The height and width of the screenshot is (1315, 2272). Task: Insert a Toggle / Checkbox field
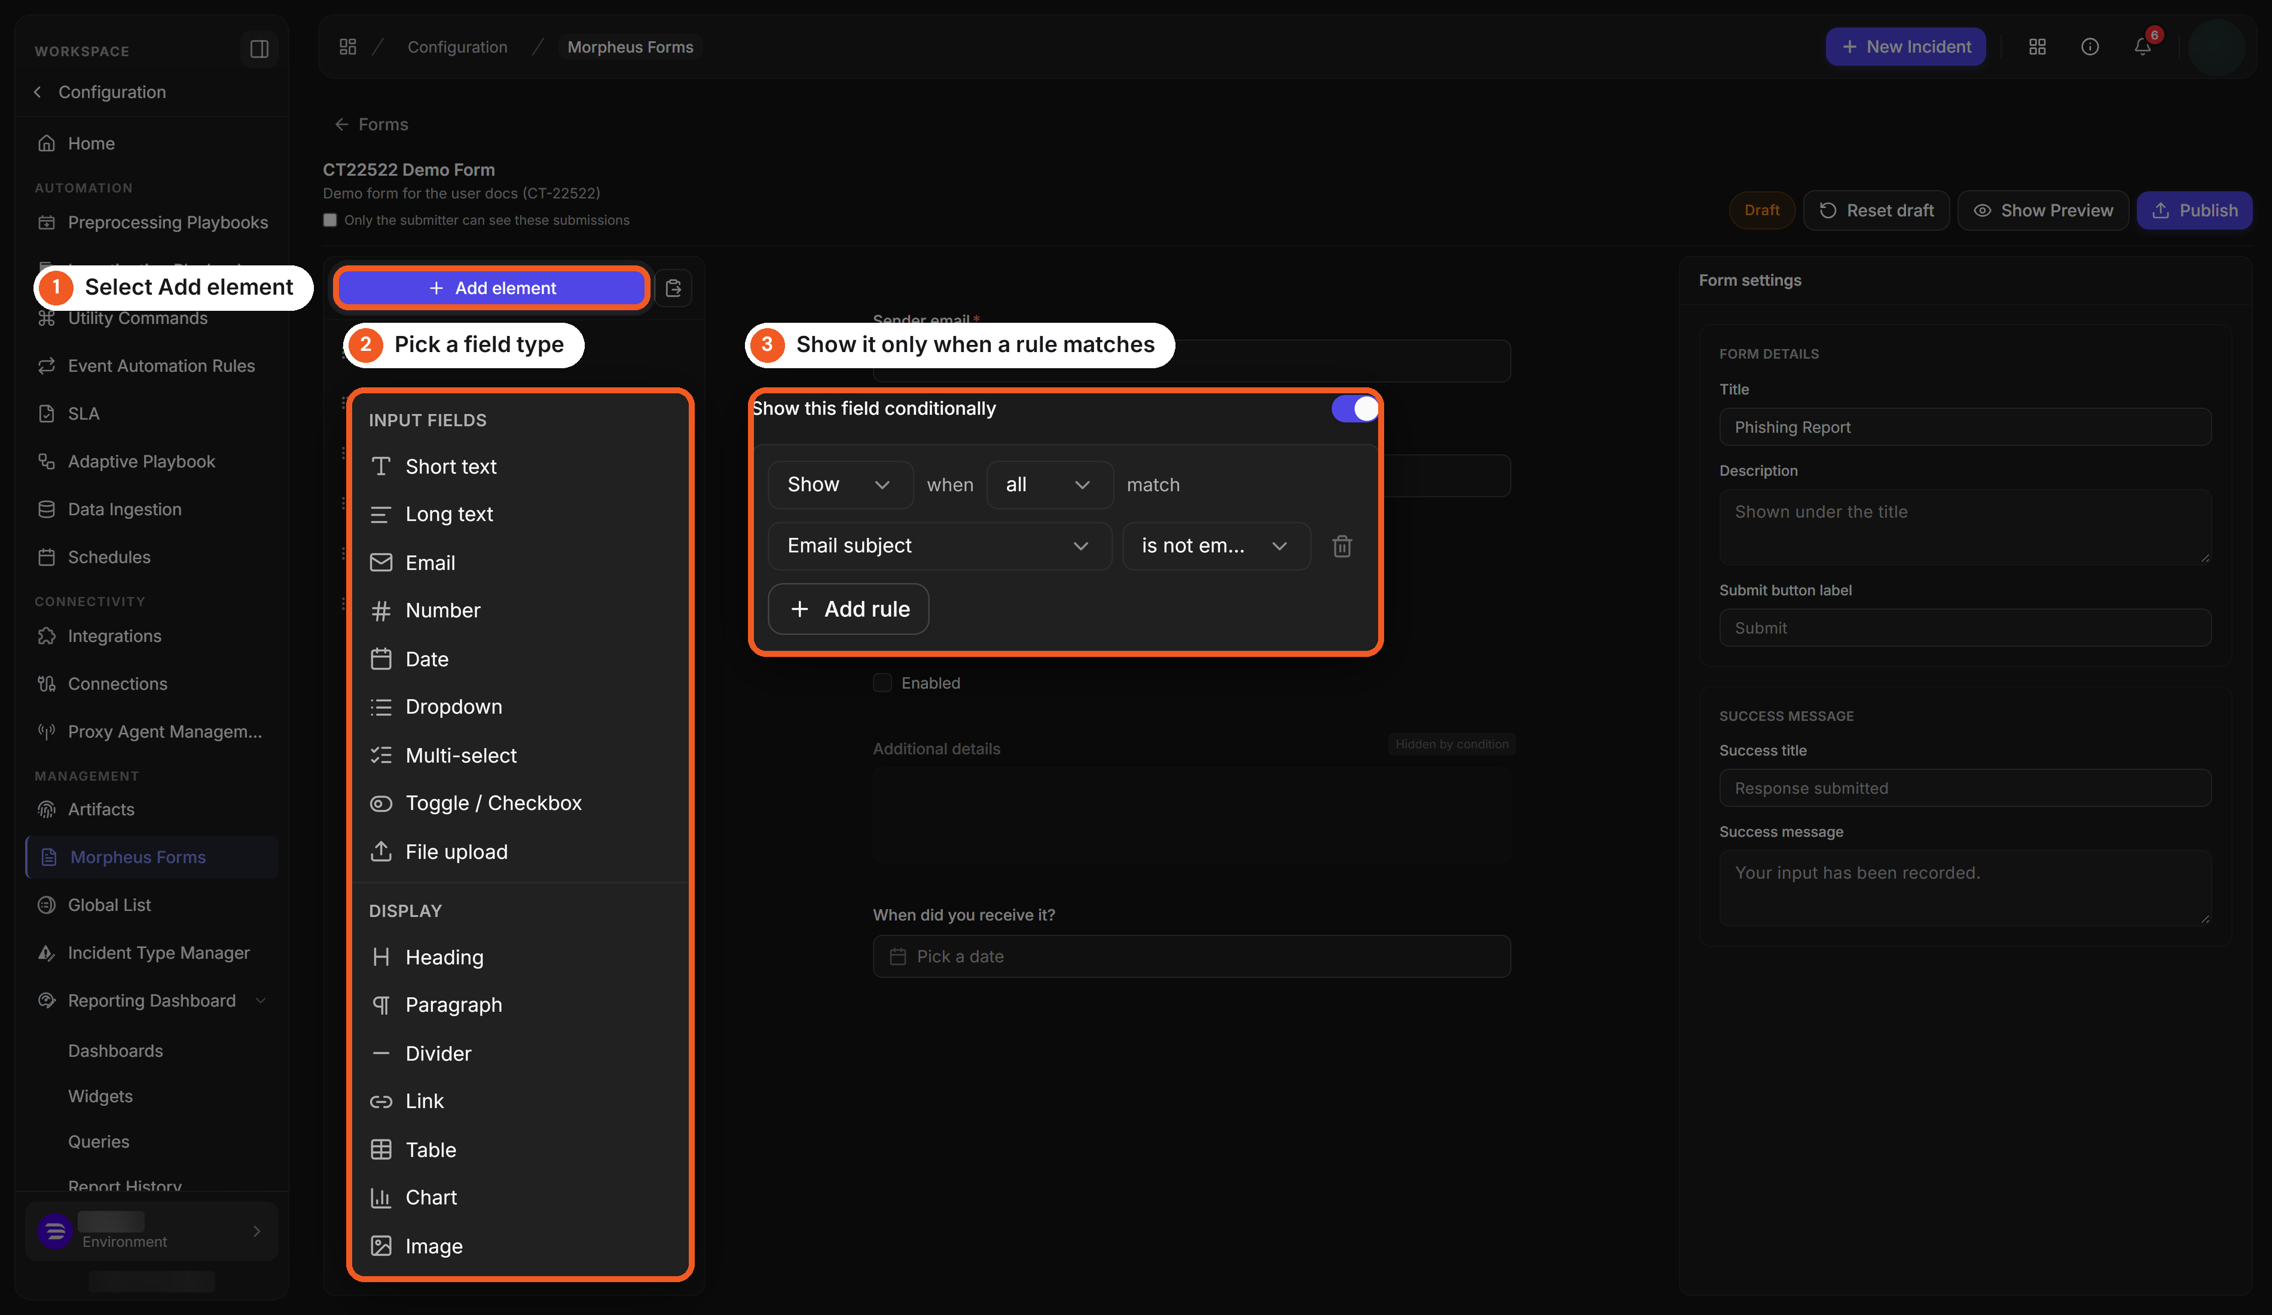coord(520,803)
